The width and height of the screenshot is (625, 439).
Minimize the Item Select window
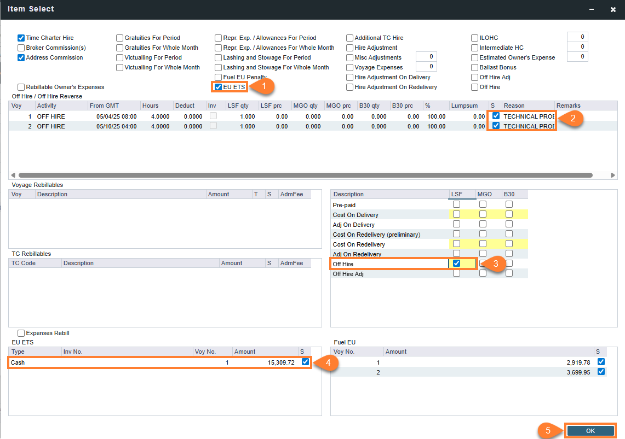pos(592,9)
